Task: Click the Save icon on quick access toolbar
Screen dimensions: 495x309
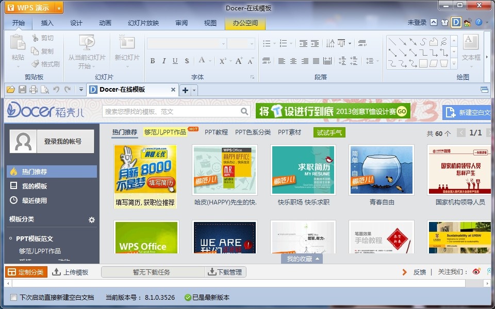Action: pos(23,90)
